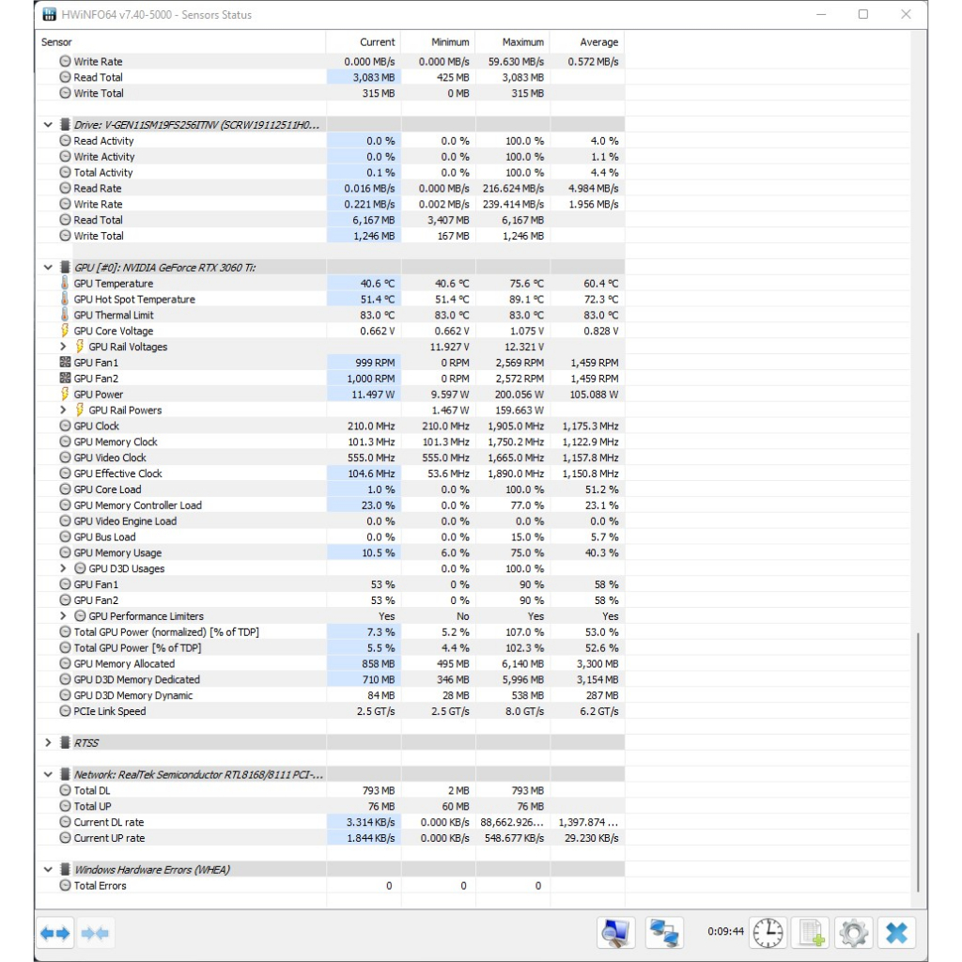Select the GPU Video Clock row
Screen dimensions: 962x962
331,458
